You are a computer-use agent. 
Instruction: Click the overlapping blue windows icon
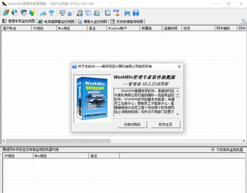[88, 13]
